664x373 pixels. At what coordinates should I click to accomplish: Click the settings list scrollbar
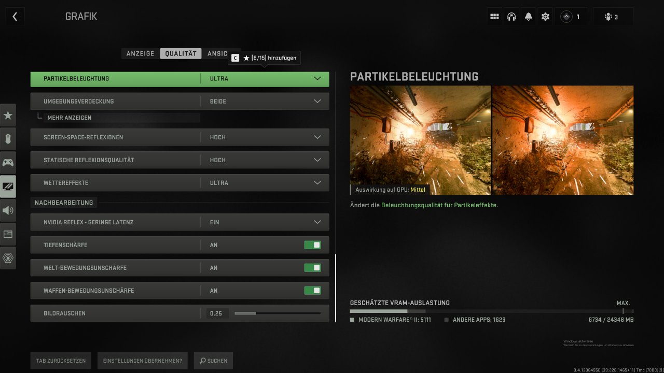click(x=336, y=288)
